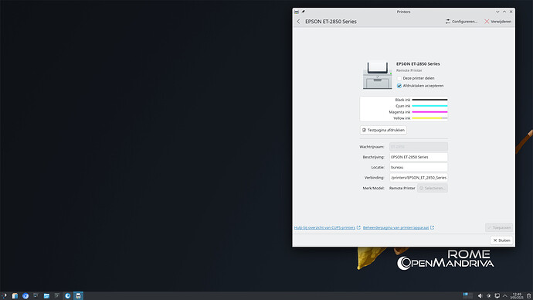
Task: Open the terminal icon in taskbar
Action: coord(57,295)
